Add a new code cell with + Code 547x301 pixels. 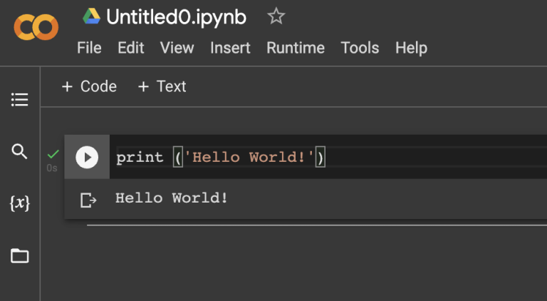click(x=89, y=86)
